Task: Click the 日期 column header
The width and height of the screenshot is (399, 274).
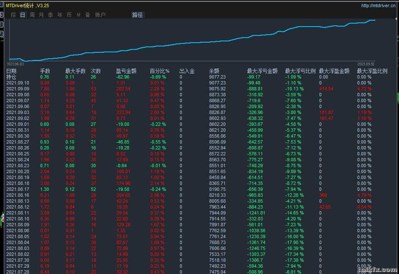Action: point(11,71)
